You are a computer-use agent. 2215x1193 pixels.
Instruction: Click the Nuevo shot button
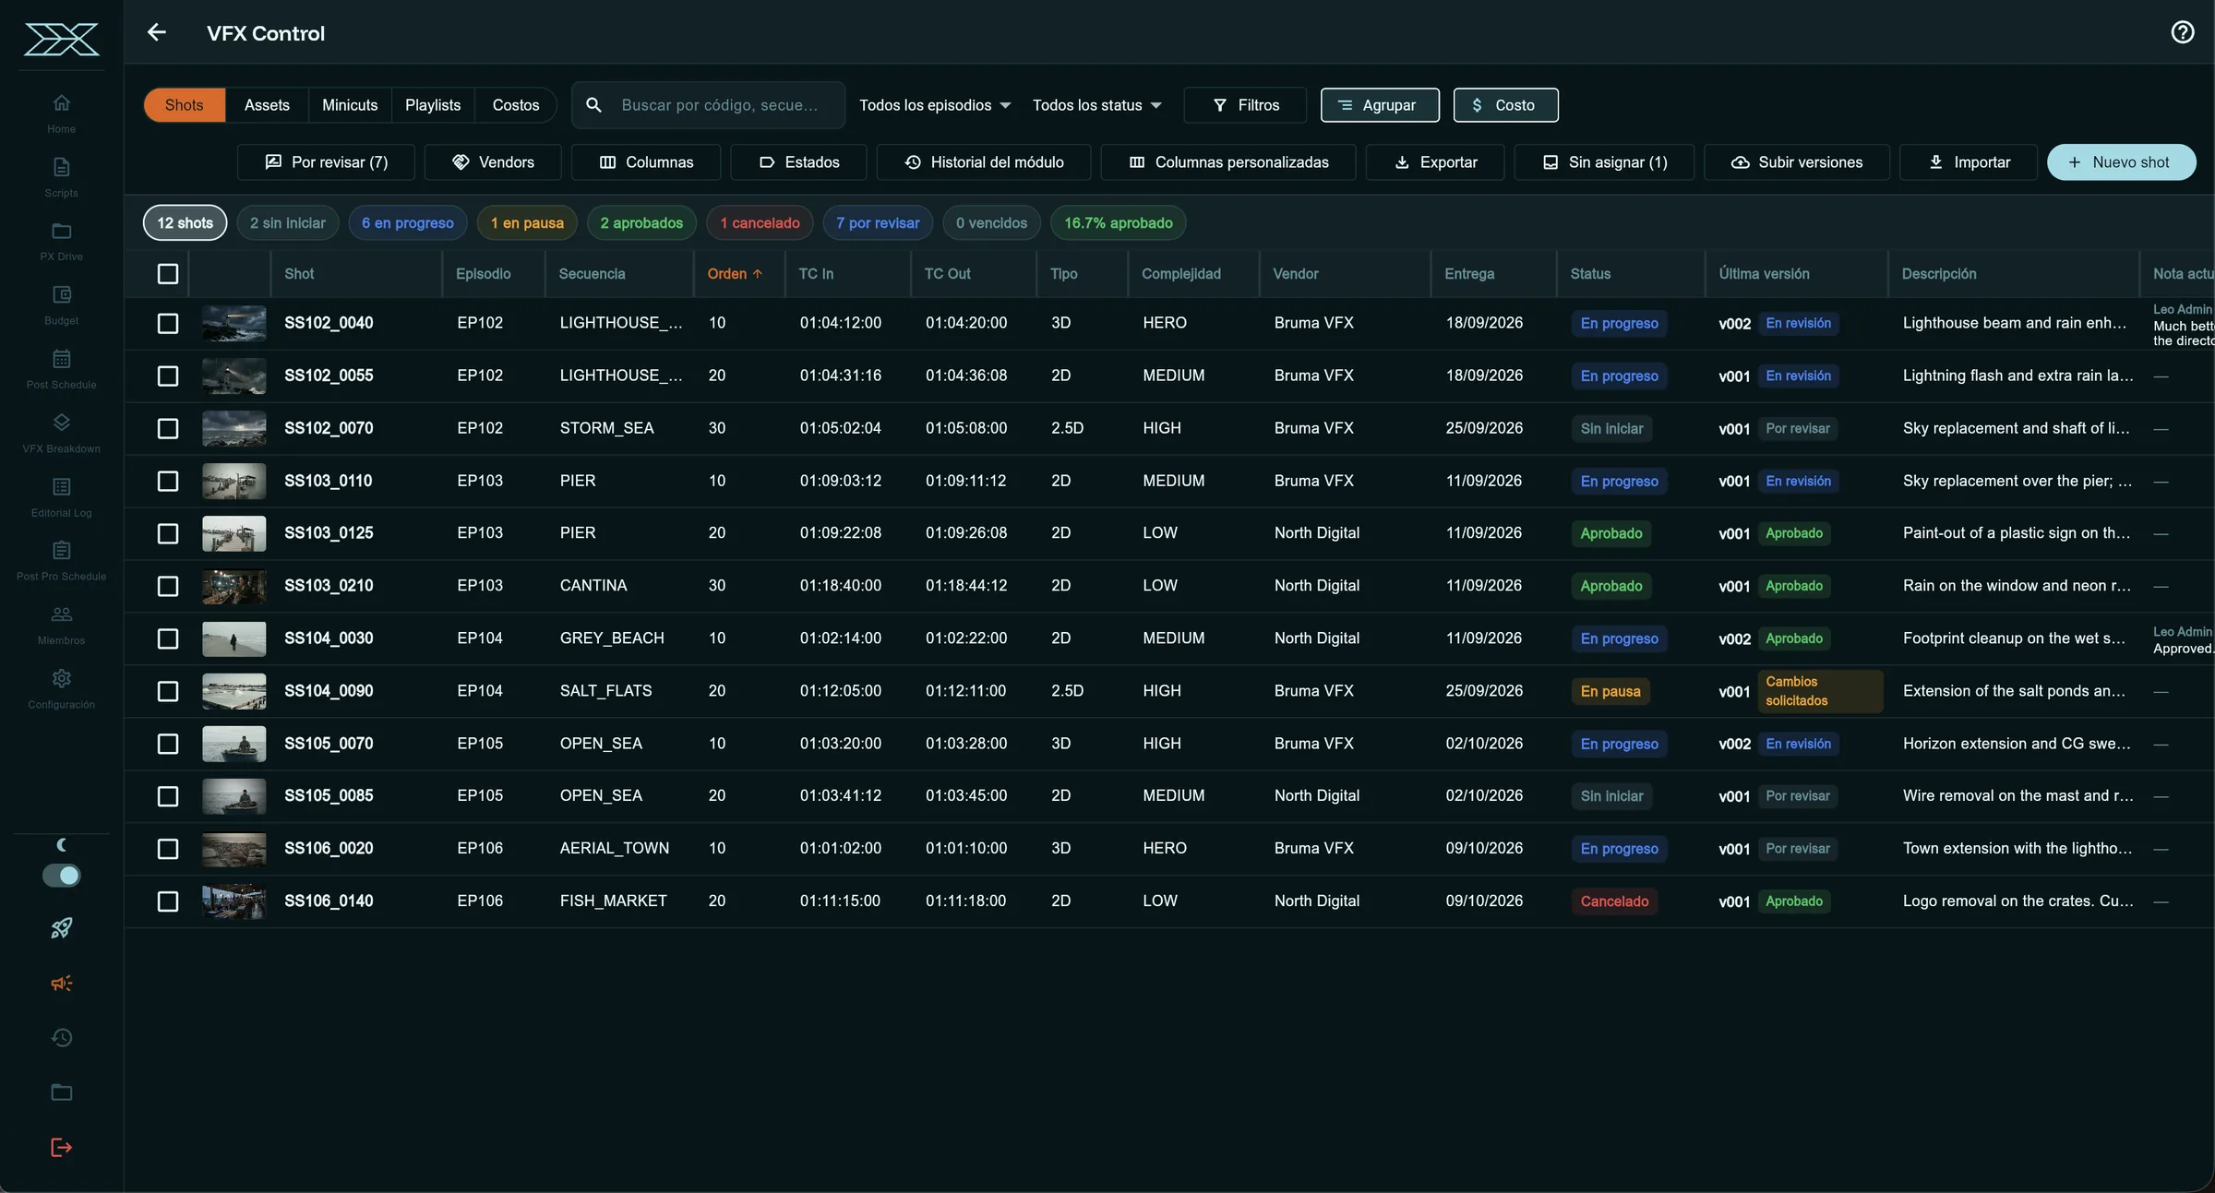[2121, 162]
